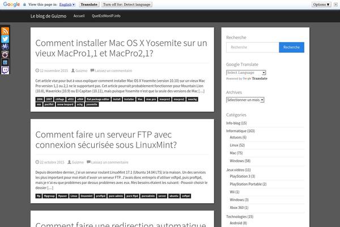340x227 pixels.
Task: Click the round gear-shaped social icon
Action: (5, 54)
